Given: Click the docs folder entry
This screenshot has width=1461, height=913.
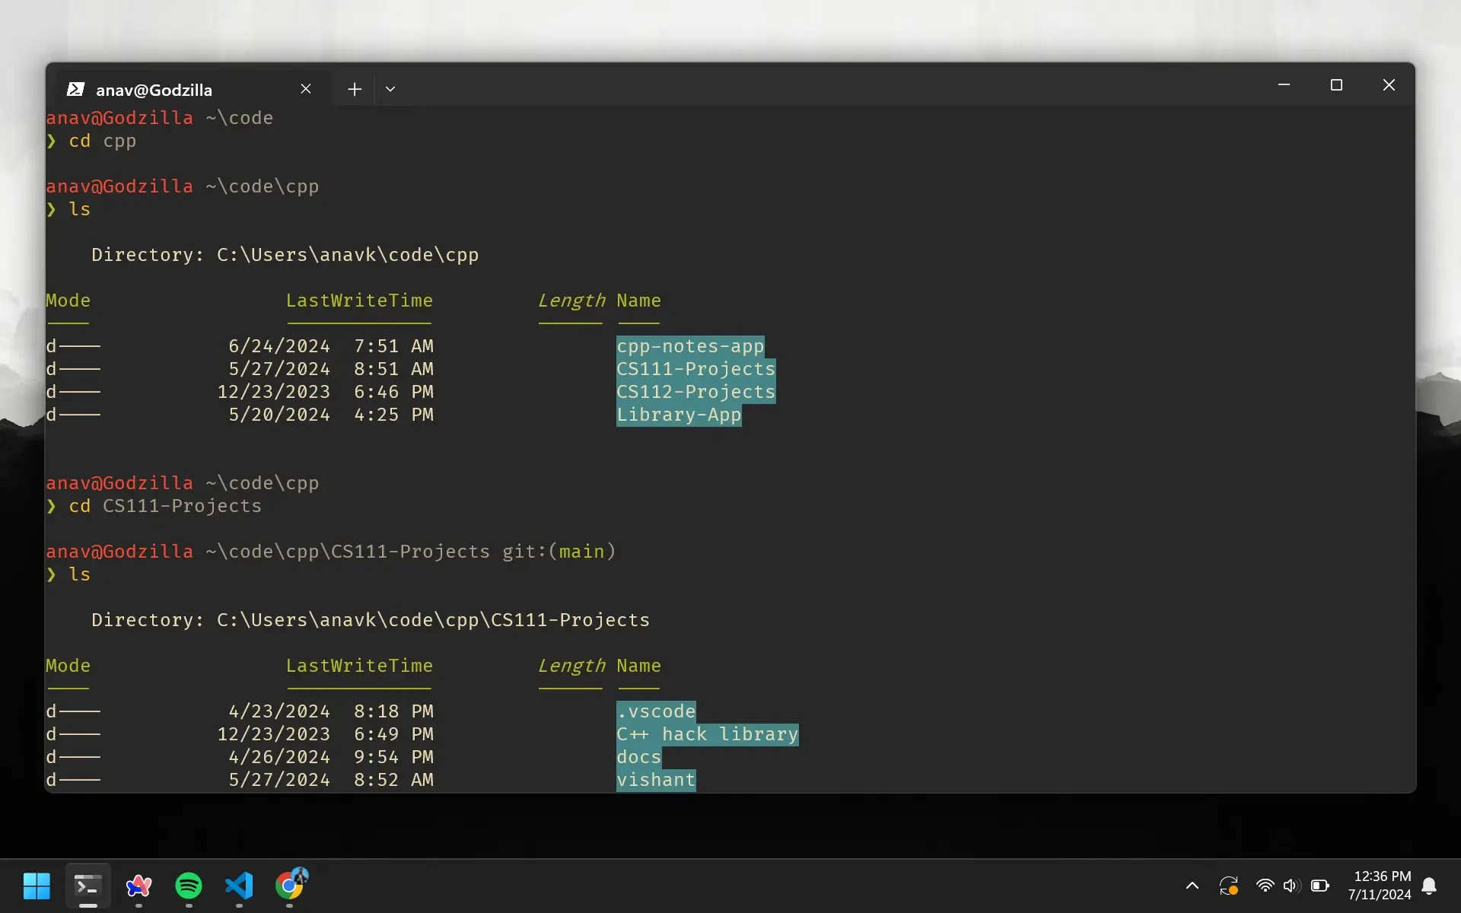Looking at the screenshot, I should pyautogui.click(x=638, y=756).
